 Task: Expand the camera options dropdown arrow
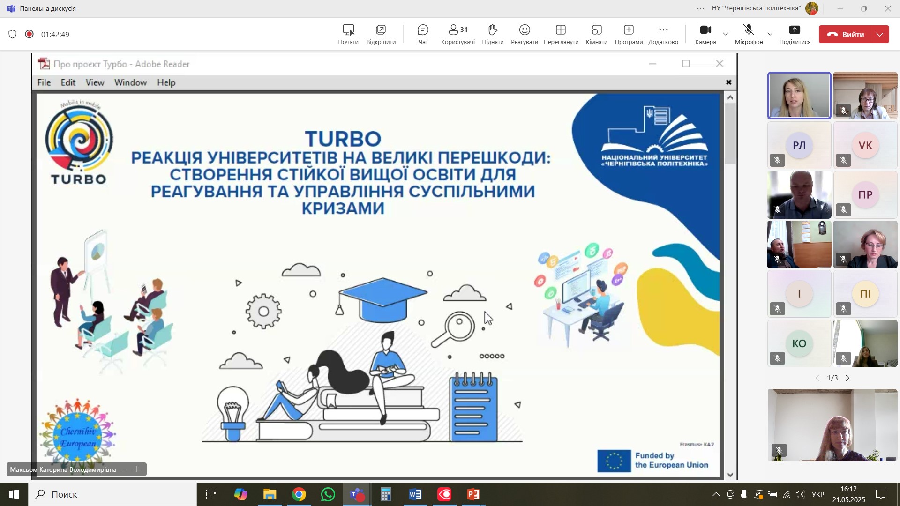(726, 34)
